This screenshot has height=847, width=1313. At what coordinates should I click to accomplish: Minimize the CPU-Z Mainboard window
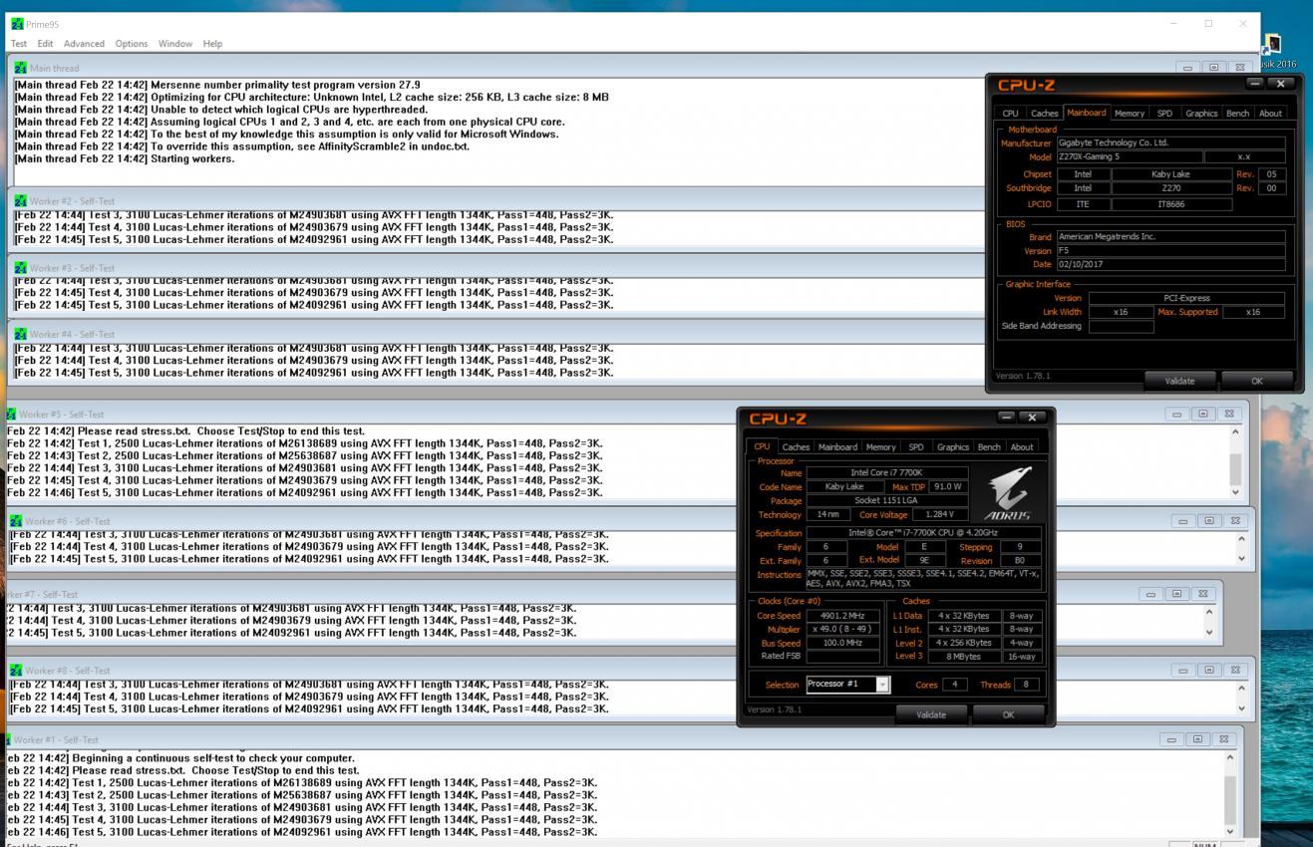click(1255, 84)
